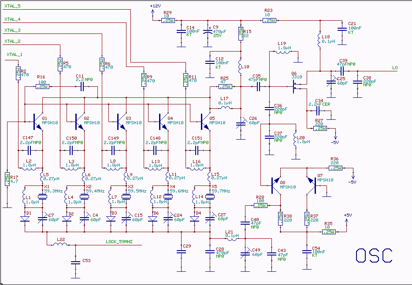Select diode D4 symbol
Screen dimensions: 412x285
(x=194, y=218)
